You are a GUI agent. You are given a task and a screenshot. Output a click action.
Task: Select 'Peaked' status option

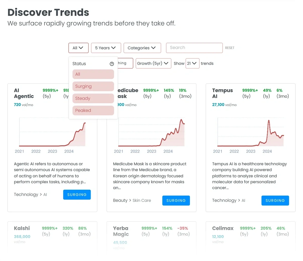(x=93, y=110)
